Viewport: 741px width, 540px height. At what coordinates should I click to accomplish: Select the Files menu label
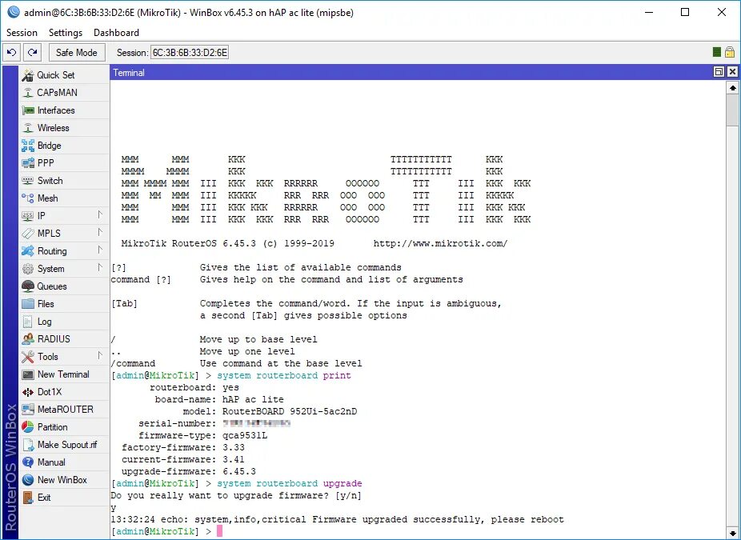coord(46,304)
